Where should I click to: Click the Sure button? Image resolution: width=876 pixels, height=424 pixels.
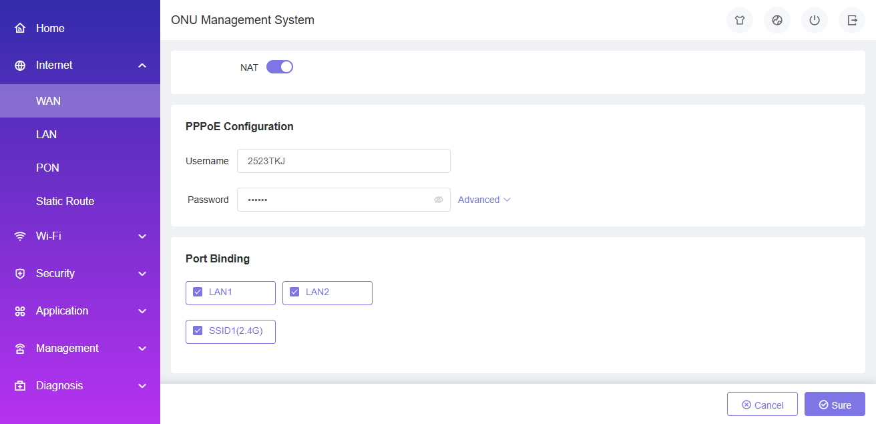coord(835,405)
